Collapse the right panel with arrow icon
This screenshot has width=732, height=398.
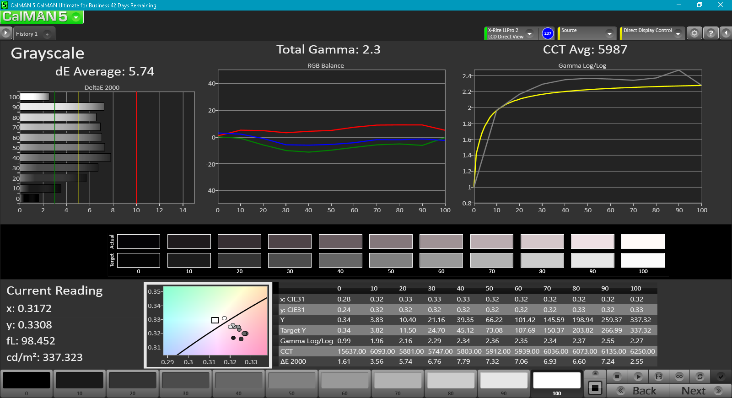pyautogui.click(x=726, y=33)
